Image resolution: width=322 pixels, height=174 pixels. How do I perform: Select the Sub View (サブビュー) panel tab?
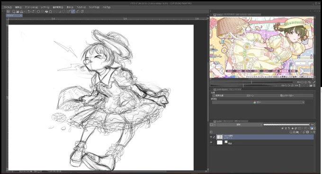click(x=218, y=15)
